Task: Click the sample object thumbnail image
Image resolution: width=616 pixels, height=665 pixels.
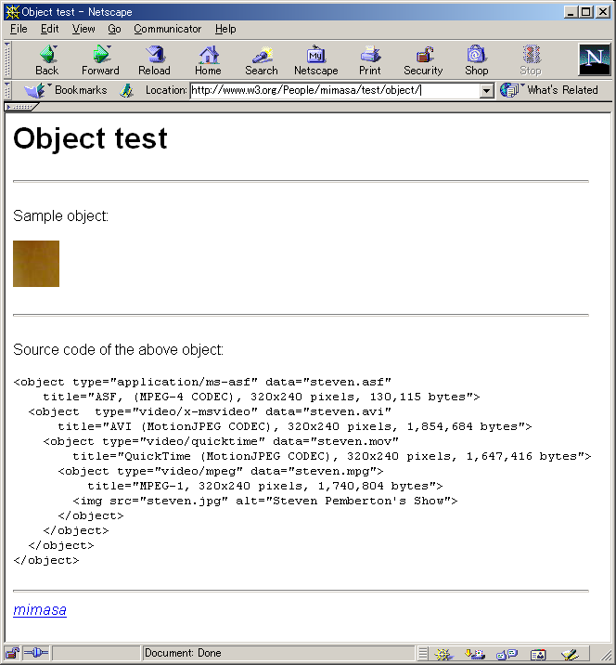Action: 36,264
